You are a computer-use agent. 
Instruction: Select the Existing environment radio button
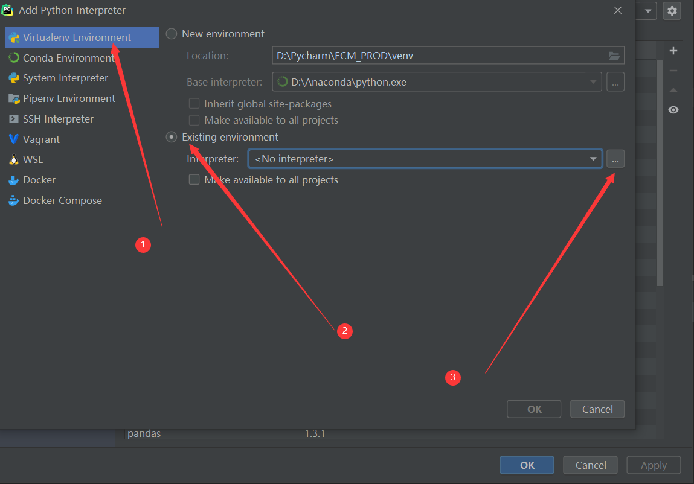pyautogui.click(x=172, y=137)
